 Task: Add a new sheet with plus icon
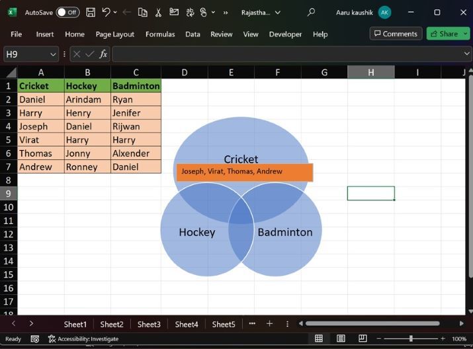coord(270,324)
